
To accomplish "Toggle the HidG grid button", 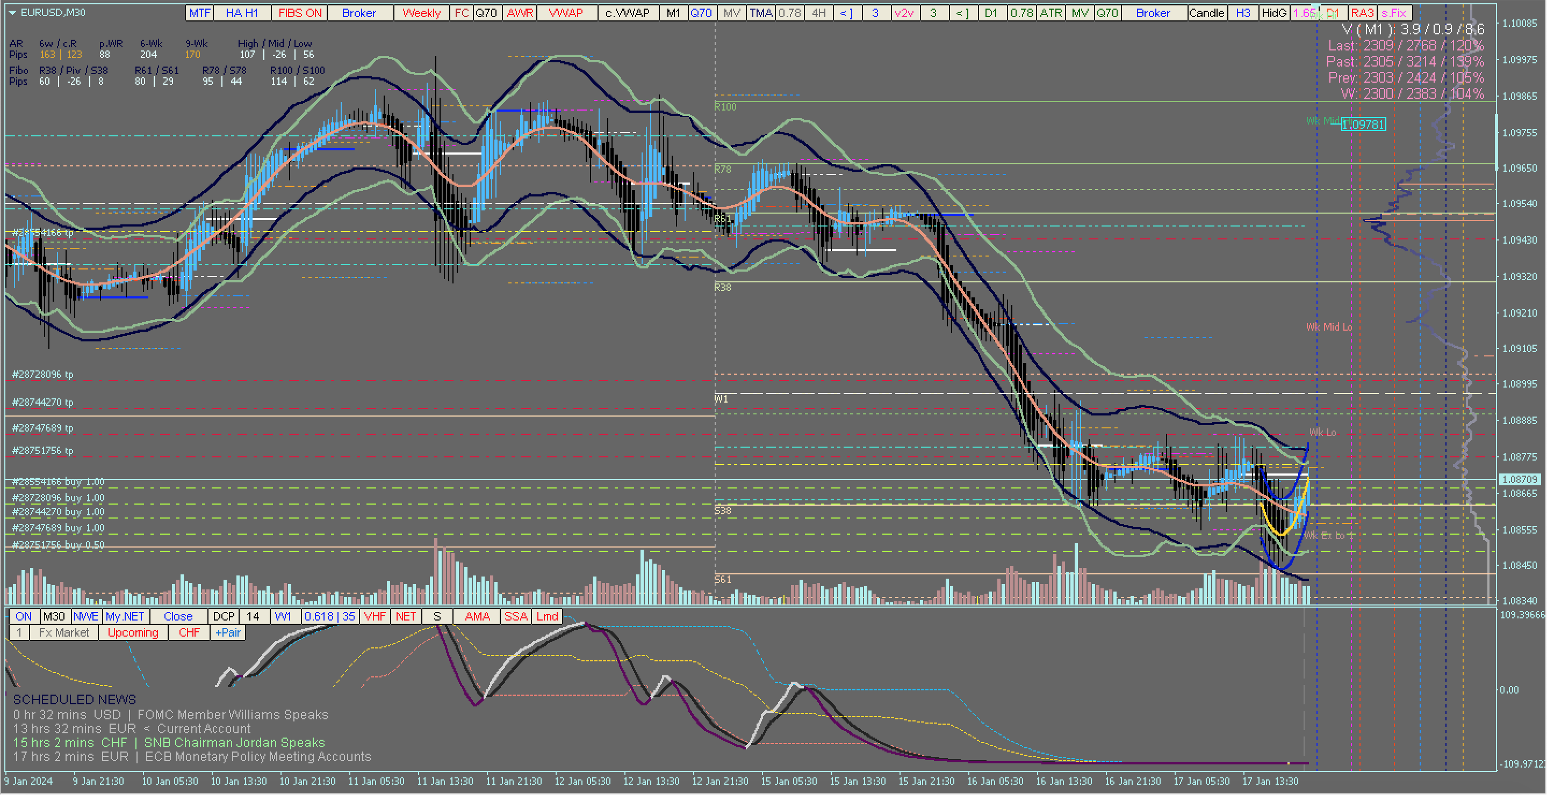I will pos(1273,13).
